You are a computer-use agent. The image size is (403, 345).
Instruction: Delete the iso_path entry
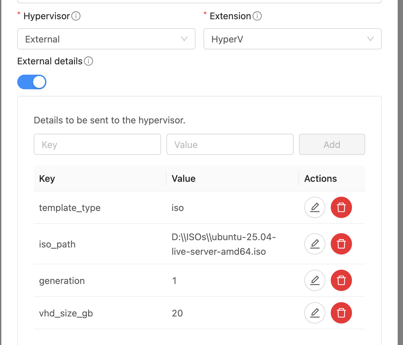click(x=341, y=244)
